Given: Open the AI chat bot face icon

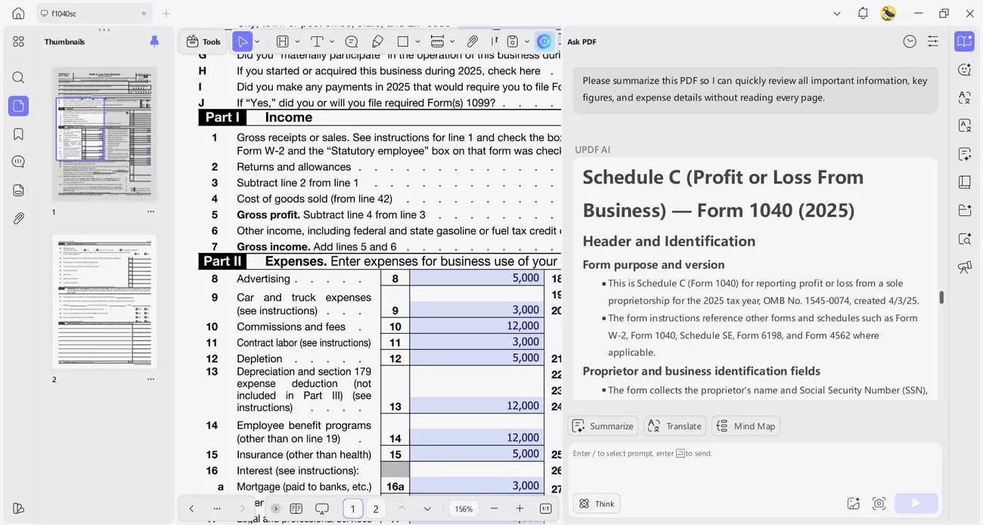Looking at the screenshot, I should point(964,69).
